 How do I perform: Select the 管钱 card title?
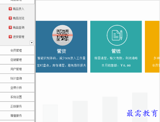pyautogui.click(x=116, y=51)
